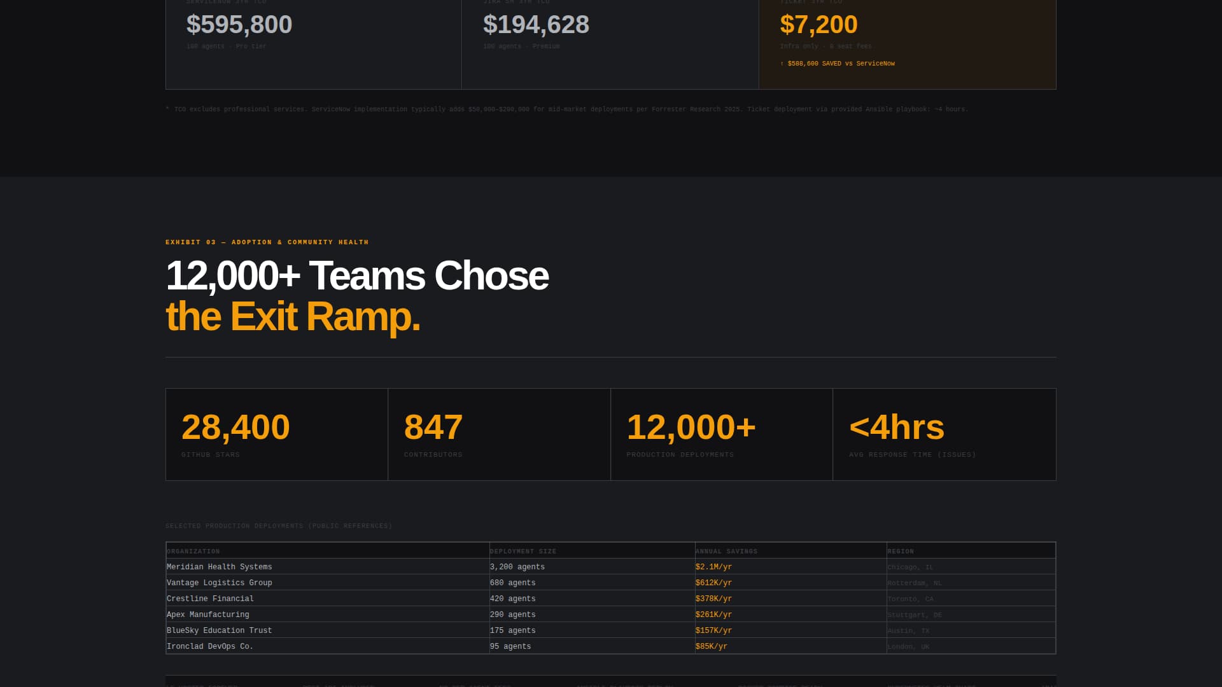Viewport: 1222px width, 687px height.
Task: Click the "Production Deployments" stat label
Action: [x=680, y=455]
